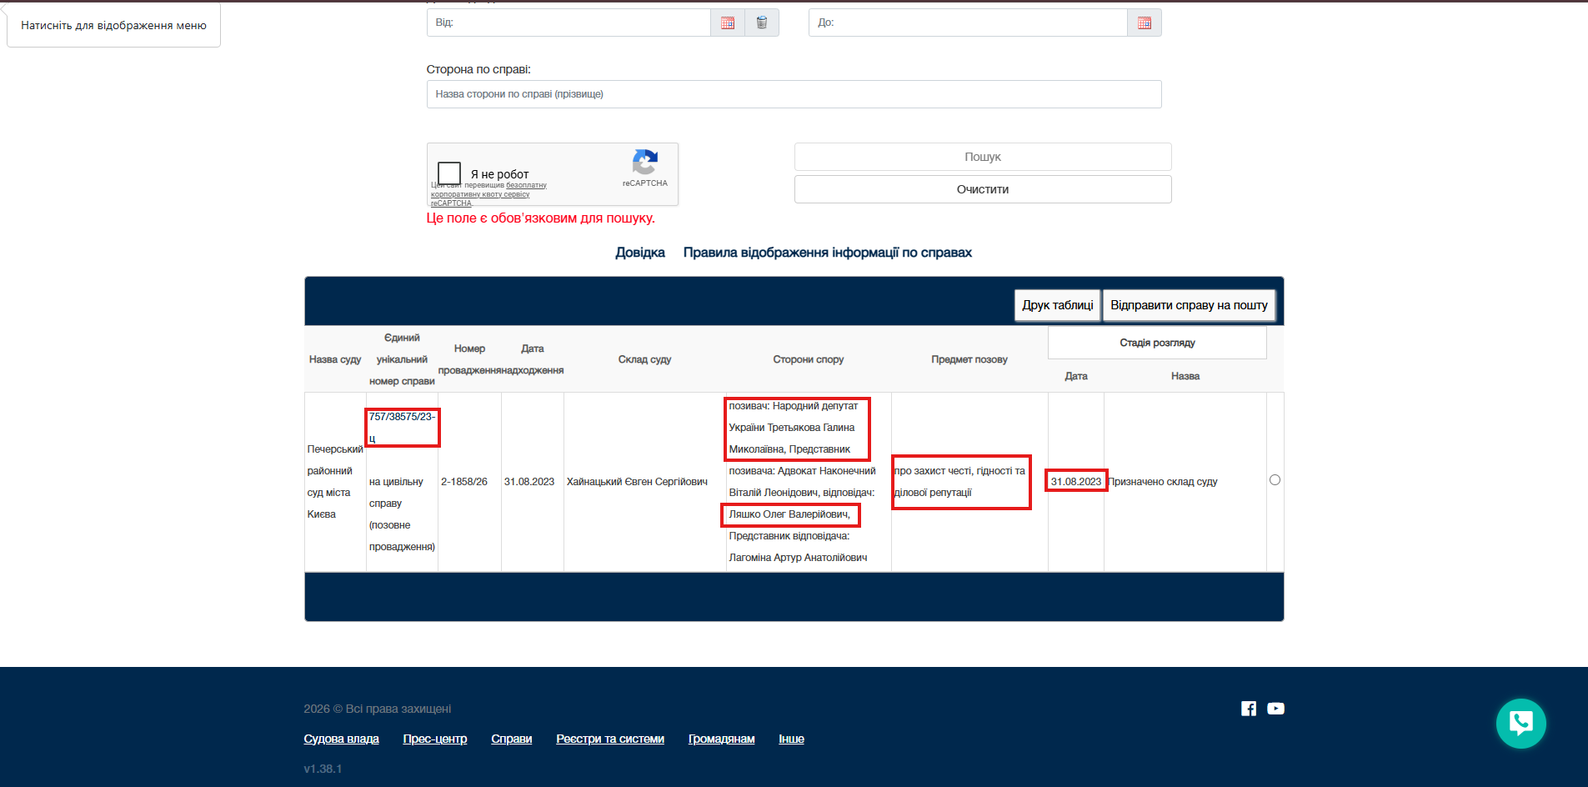Focus the До date input field
This screenshot has width=1588, height=787.
pyautogui.click(x=968, y=23)
